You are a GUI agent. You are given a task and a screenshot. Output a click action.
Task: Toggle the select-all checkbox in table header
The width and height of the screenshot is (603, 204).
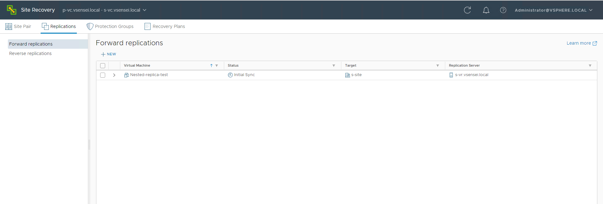[103, 66]
